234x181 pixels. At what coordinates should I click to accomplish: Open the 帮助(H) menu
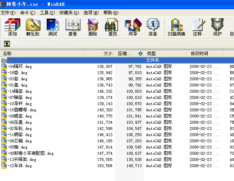(x=111, y=13)
